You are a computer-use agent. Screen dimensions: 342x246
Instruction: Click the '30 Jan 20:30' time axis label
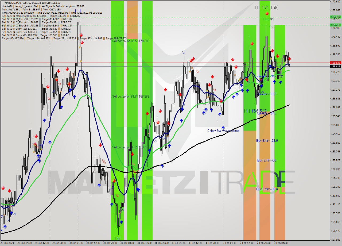point(110,243)
